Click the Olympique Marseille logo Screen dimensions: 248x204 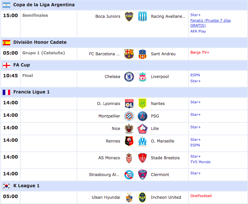[142, 141]
